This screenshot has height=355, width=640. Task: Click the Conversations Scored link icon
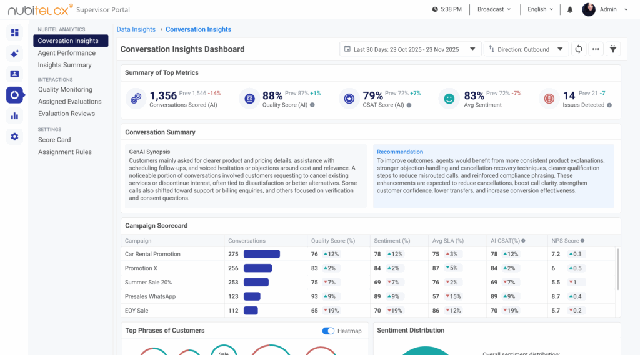click(136, 99)
